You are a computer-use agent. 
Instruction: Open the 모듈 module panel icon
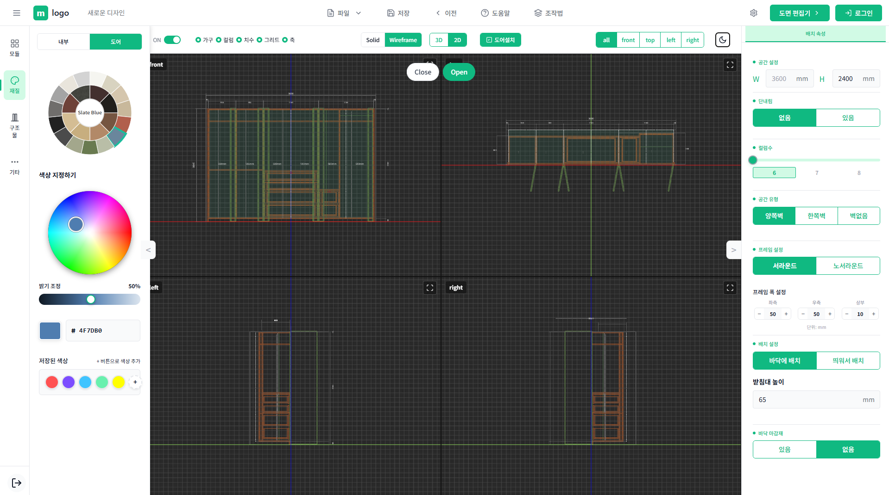click(15, 48)
